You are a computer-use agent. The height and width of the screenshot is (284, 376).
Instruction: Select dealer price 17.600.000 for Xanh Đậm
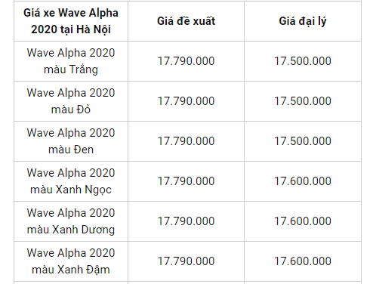tap(303, 261)
